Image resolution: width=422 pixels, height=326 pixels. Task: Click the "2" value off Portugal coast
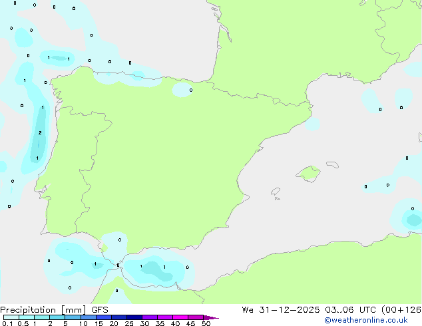(40, 132)
